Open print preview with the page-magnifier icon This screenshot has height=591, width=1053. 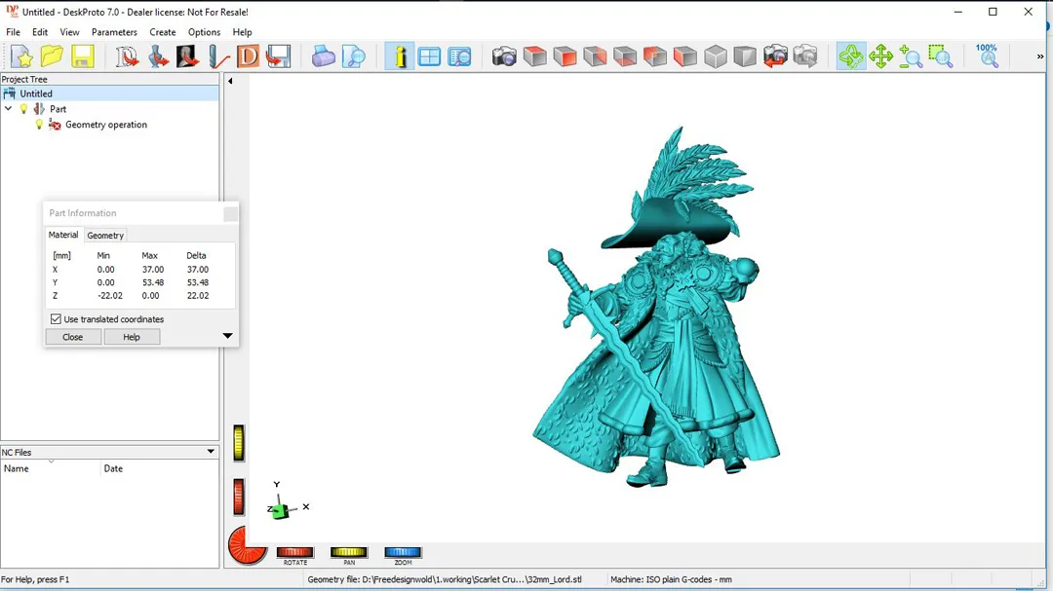tap(353, 56)
